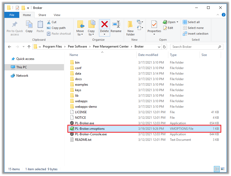Image resolution: width=231 pixels, height=176 pixels.
Task: Select the Copy path icon
Action: [x=50, y=28]
